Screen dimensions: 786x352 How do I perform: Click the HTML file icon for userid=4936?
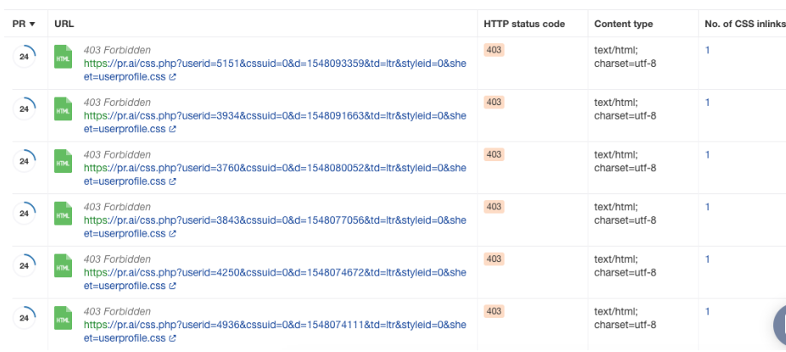click(x=64, y=318)
